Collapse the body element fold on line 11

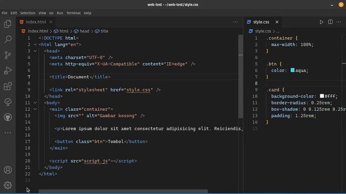[35, 102]
